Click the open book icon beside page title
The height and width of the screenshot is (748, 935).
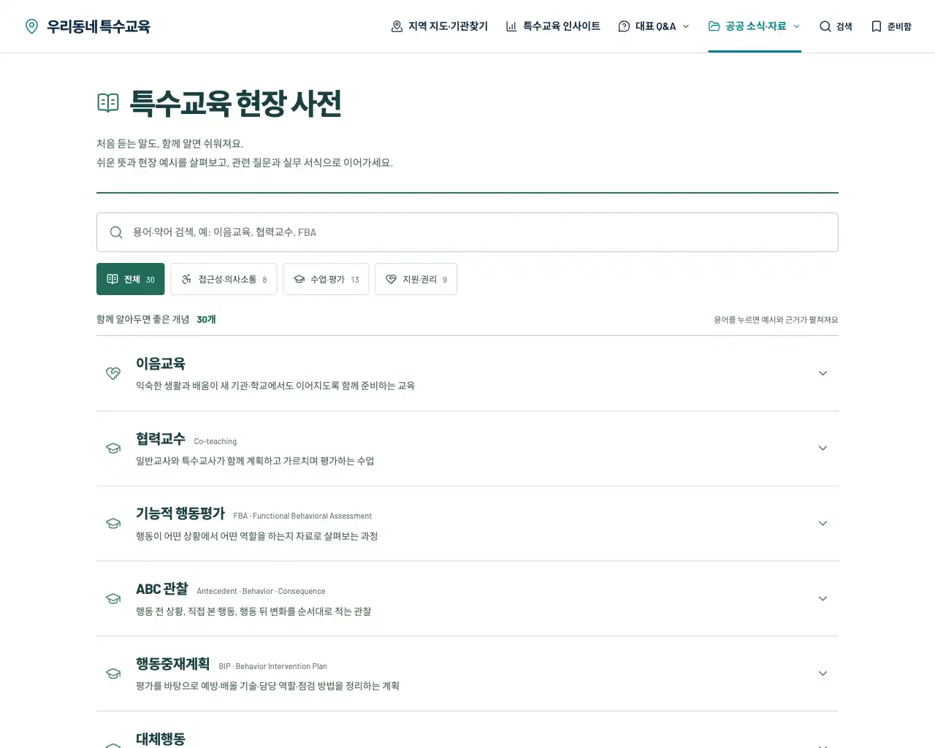[x=108, y=102]
